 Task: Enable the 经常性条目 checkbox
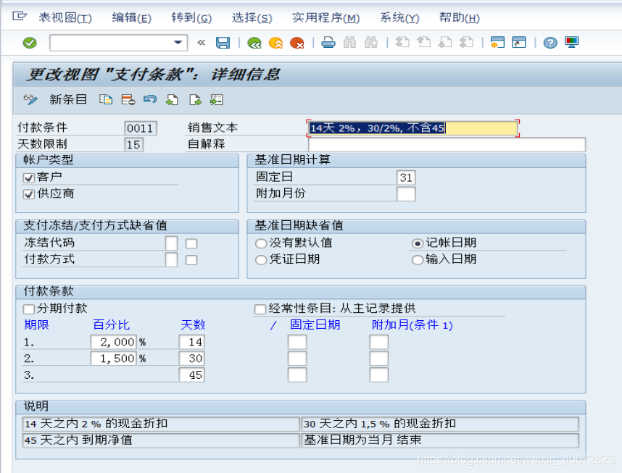click(x=260, y=309)
